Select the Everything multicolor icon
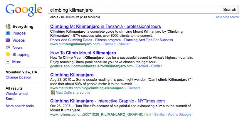 8,26
